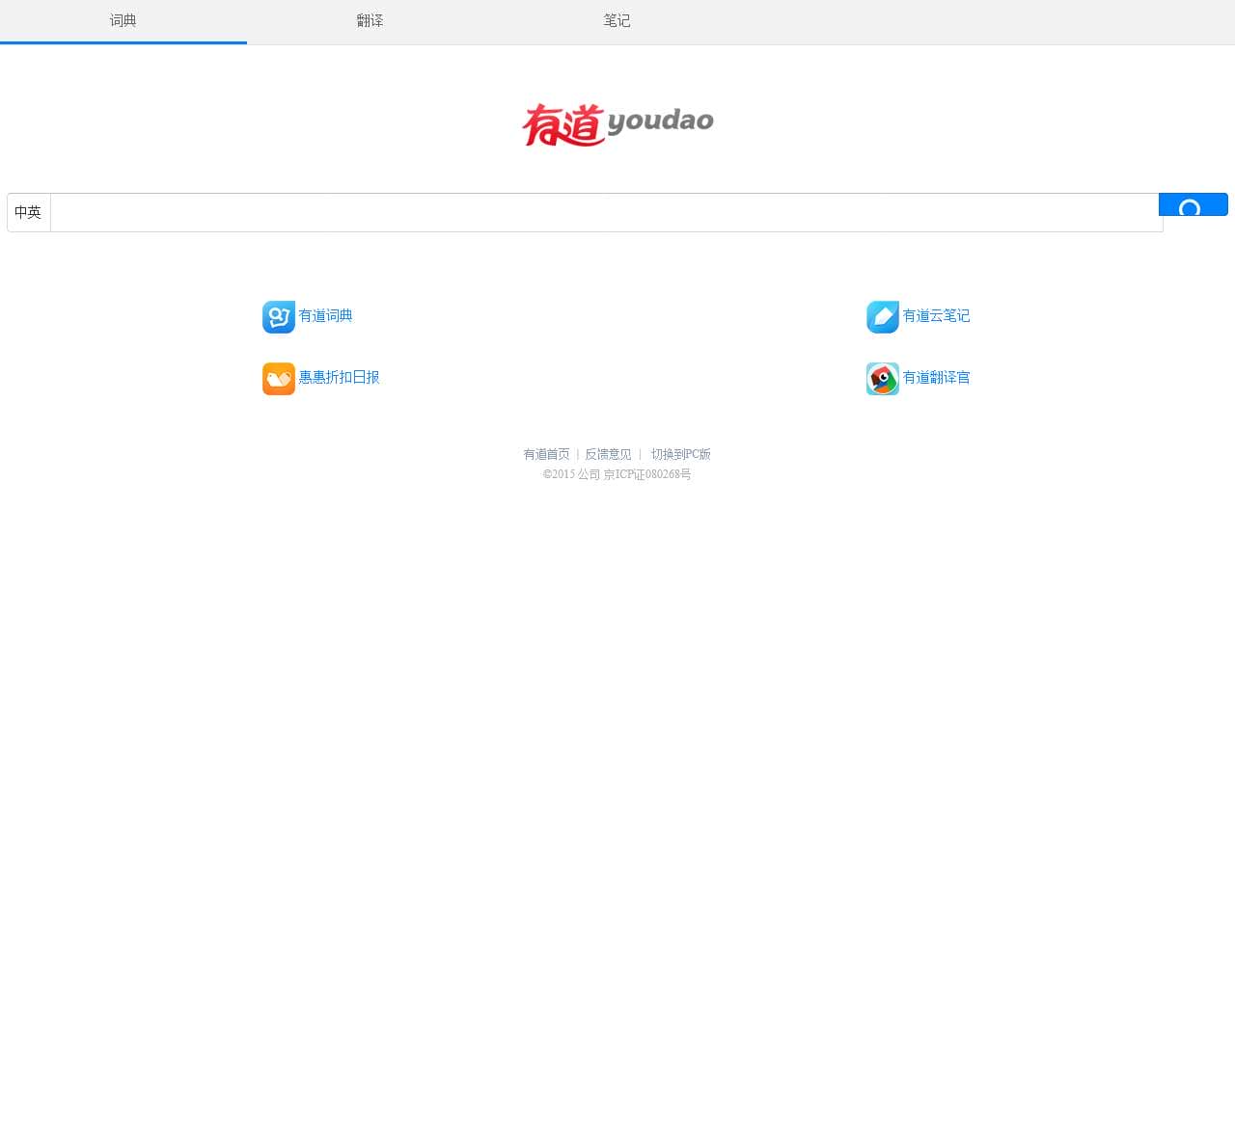1235x1125 pixels.
Task: Follow the 有道词典 text link
Action: pos(326,316)
